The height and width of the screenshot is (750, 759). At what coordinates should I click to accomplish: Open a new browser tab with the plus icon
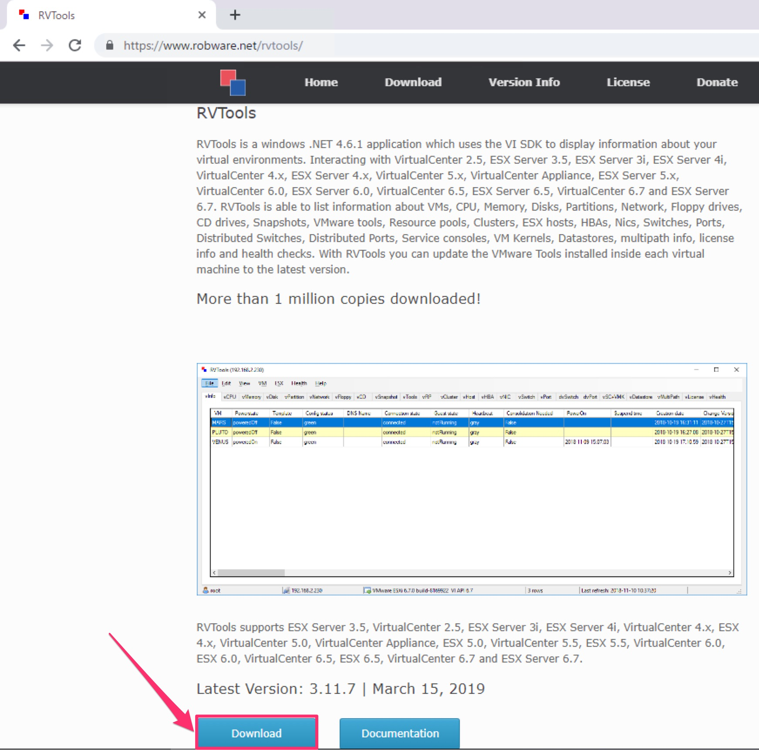click(235, 15)
